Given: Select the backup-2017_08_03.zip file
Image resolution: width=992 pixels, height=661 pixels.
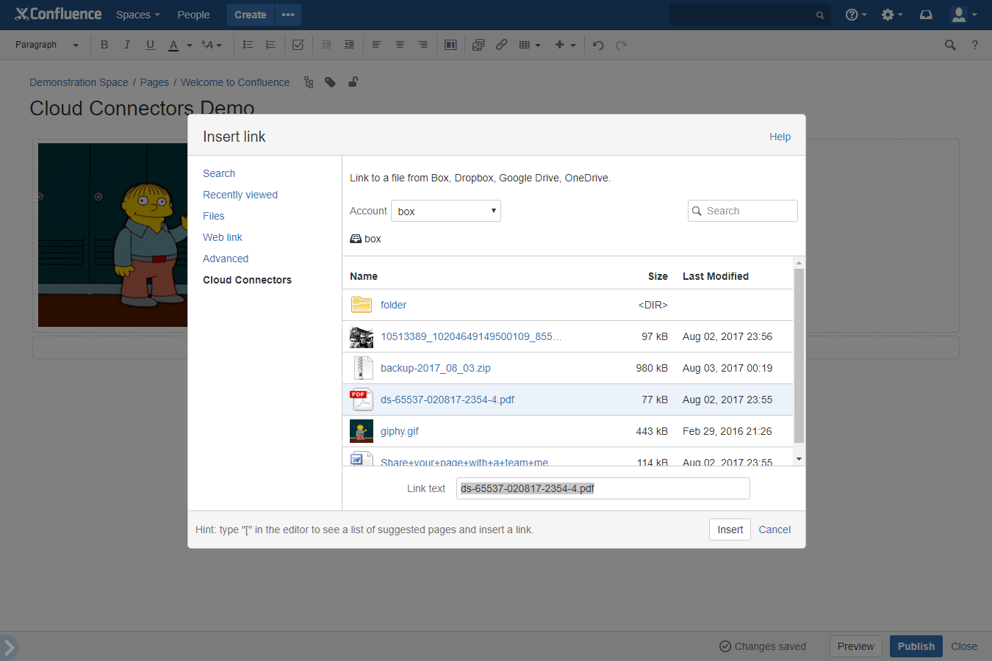Looking at the screenshot, I should pos(568,368).
